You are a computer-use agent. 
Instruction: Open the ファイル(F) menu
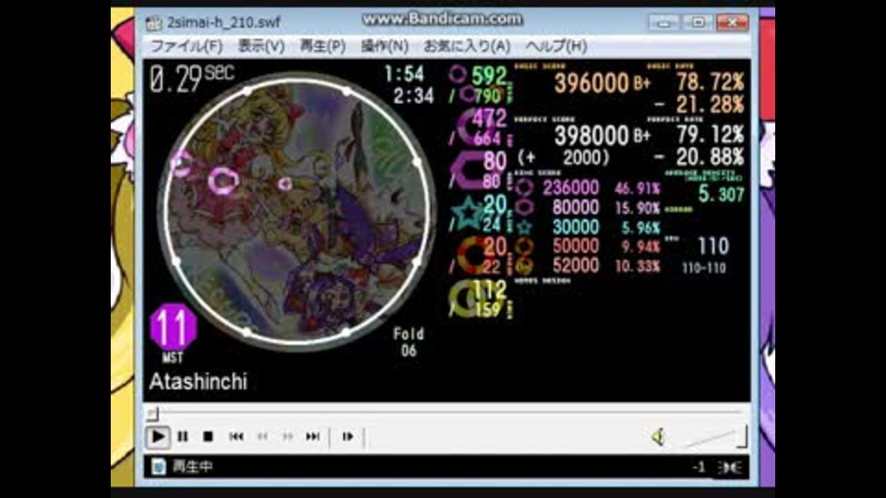tap(186, 46)
